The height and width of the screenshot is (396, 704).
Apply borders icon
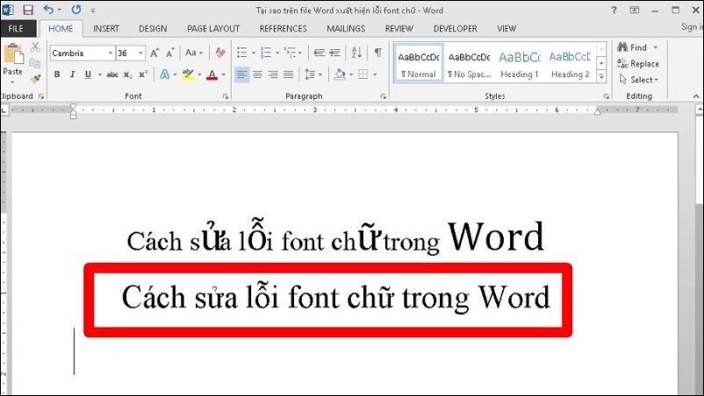point(363,74)
